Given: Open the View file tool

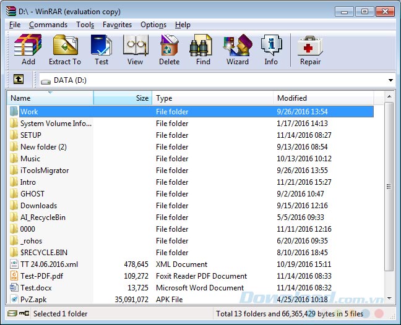Looking at the screenshot, I should 135,49.
